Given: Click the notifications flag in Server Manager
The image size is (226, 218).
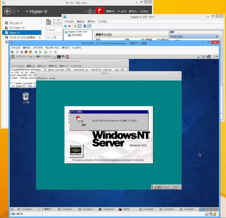Looking at the screenshot, I should click(100, 11).
